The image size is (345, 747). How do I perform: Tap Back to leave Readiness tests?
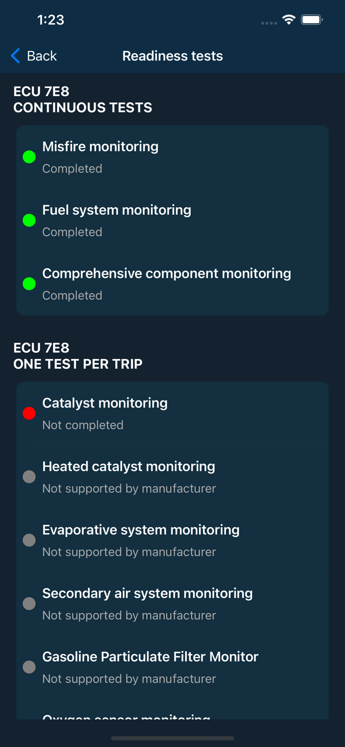(40, 56)
